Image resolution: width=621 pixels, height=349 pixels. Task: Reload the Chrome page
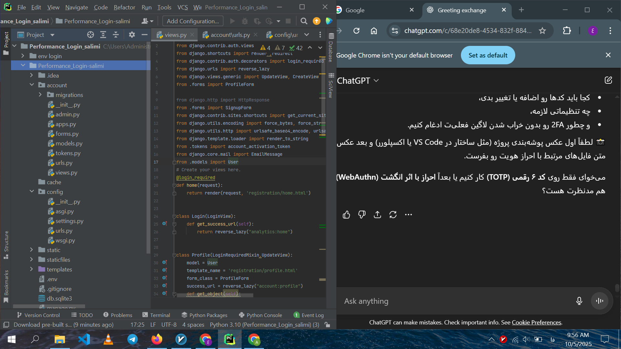point(356,31)
